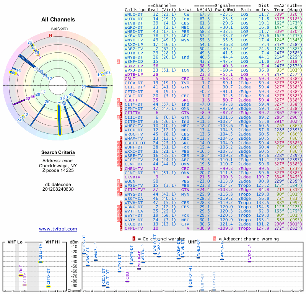Screen dimensions: 306x294
Task: Click the CJMT-DT channel 51 callsign
Action: click(133, 173)
